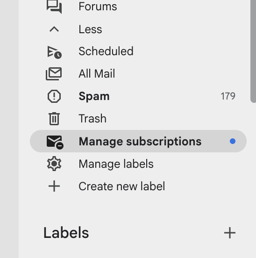Click the blue dot beside Manage subscriptions

(233, 141)
